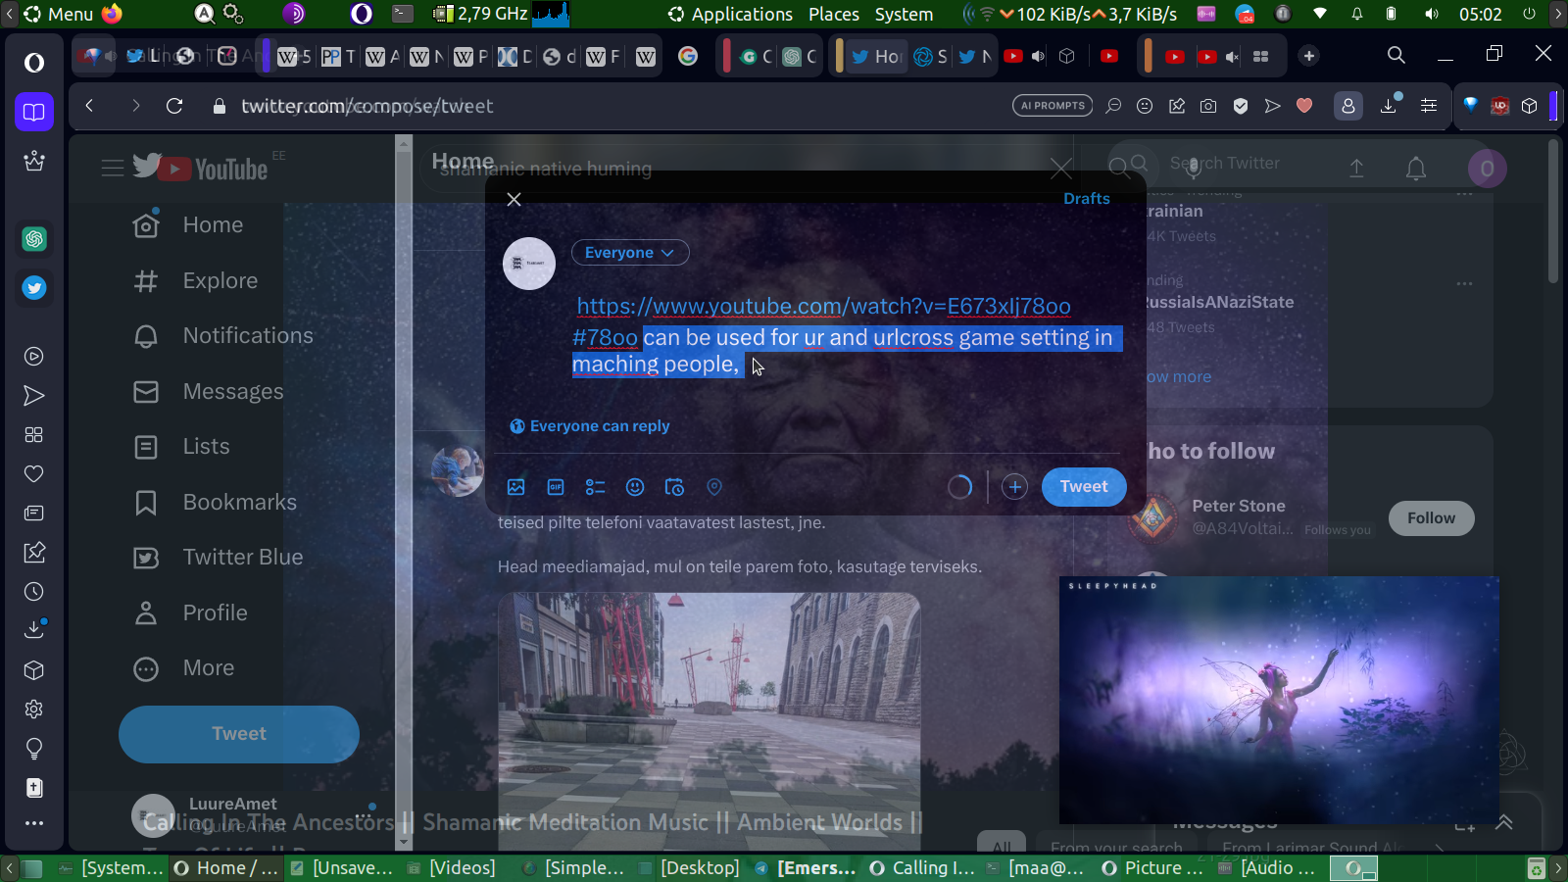
Task: Post using the composer Tweet button
Action: click(x=1084, y=487)
